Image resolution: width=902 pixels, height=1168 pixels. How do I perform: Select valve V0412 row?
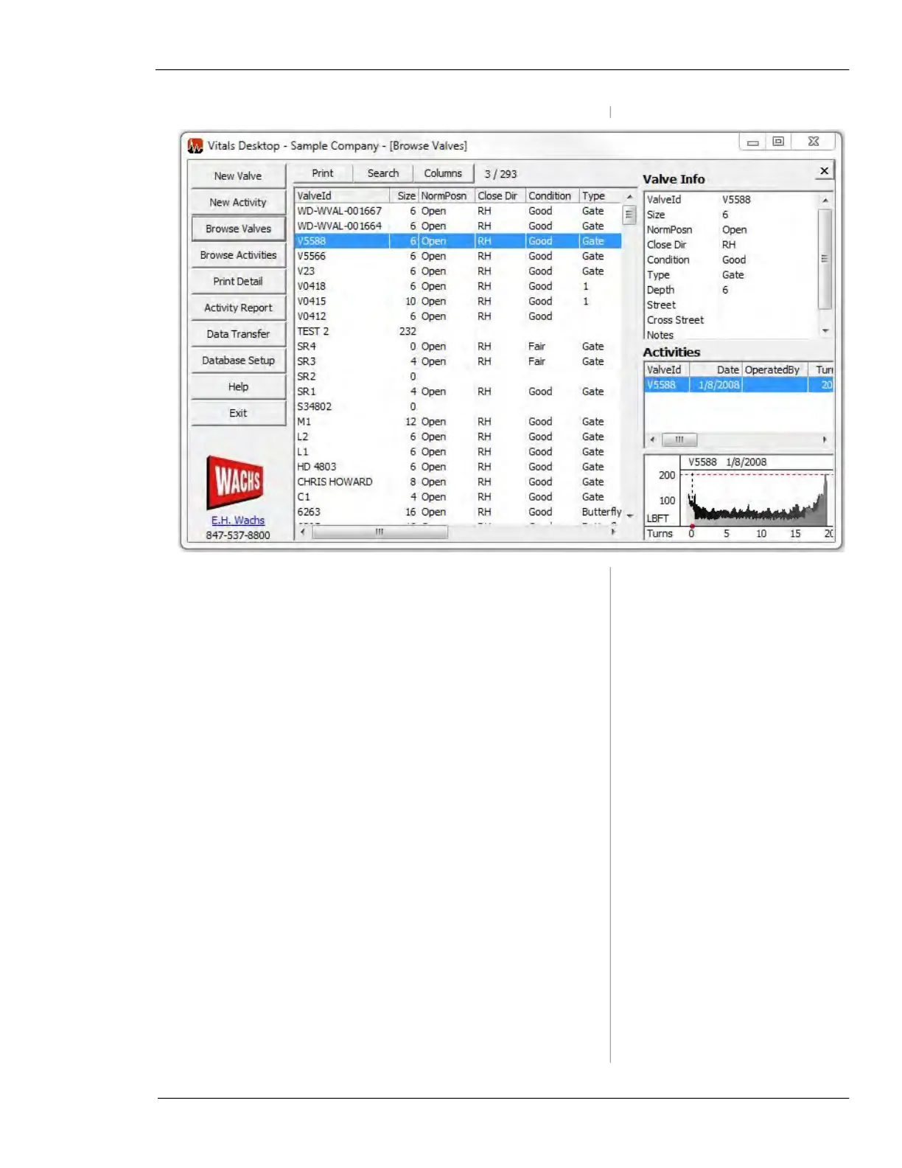(458, 316)
